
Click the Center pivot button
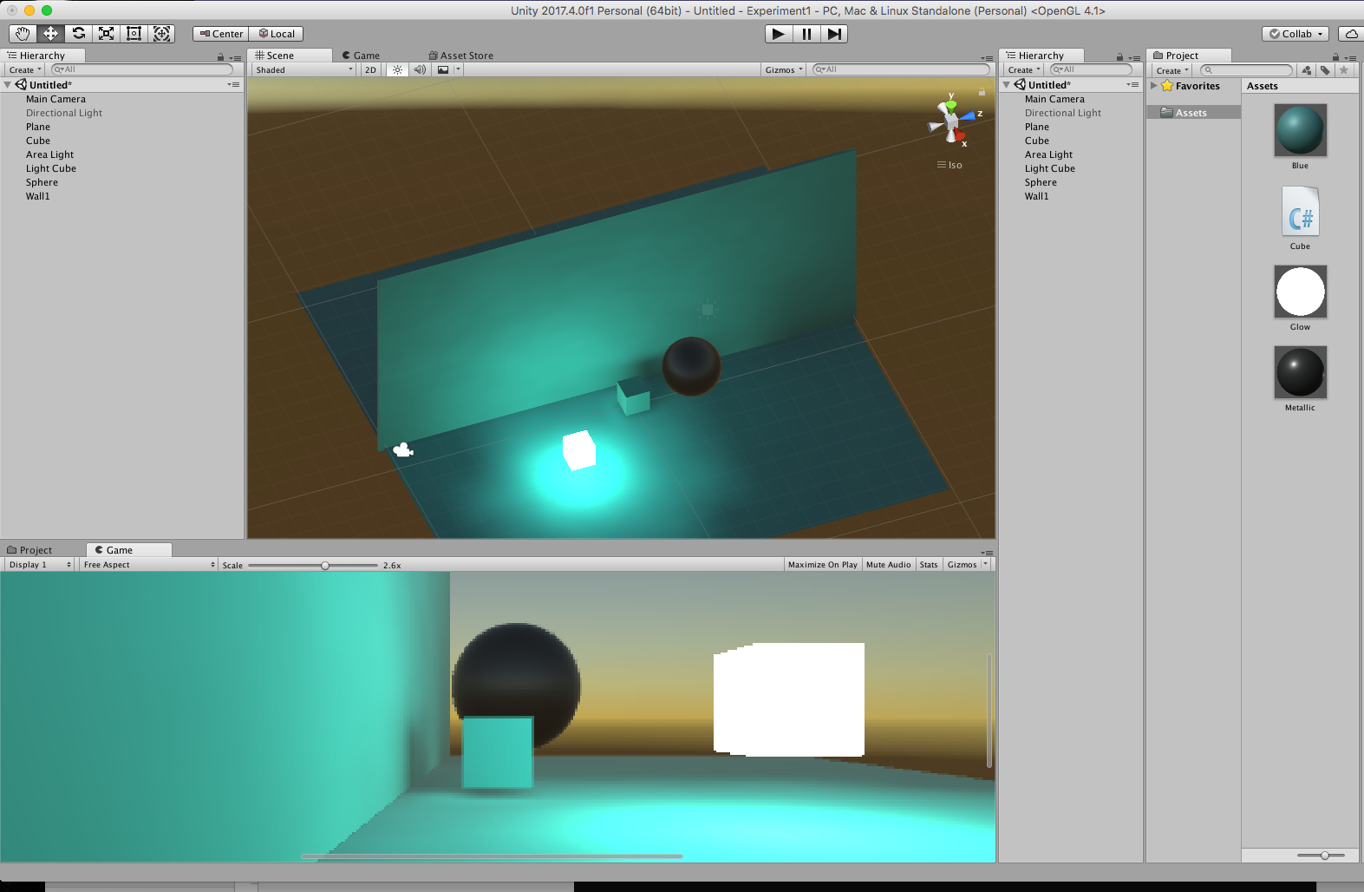click(x=221, y=34)
